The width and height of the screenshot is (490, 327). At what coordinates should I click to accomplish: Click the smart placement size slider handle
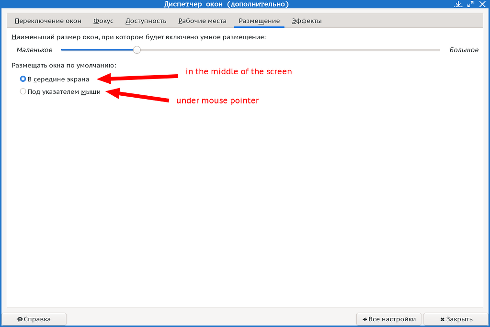pyautogui.click(x=137, y=49)
